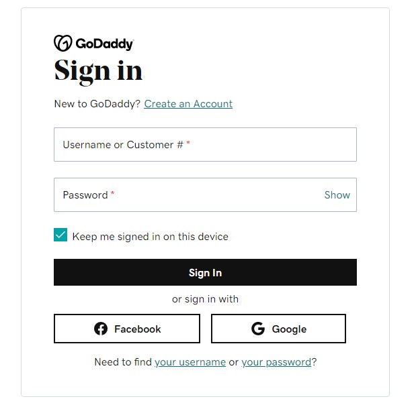The width and height of the screenshot is (416, 399).
Task: Click the 'or sign in with' text
Action: [x=206, y=299]
